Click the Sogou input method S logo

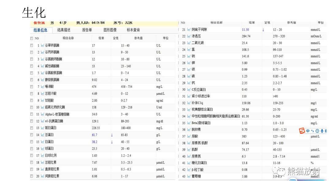click(302, 131)
